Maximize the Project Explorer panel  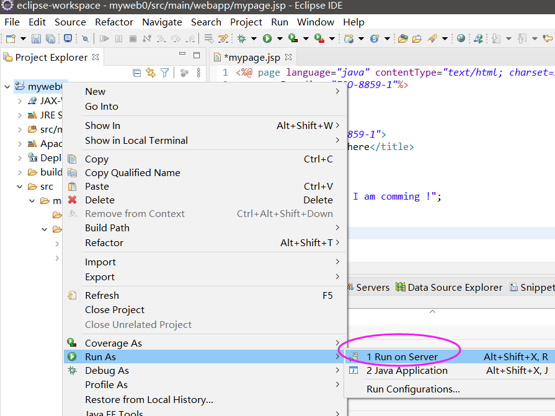click(197, 55)
